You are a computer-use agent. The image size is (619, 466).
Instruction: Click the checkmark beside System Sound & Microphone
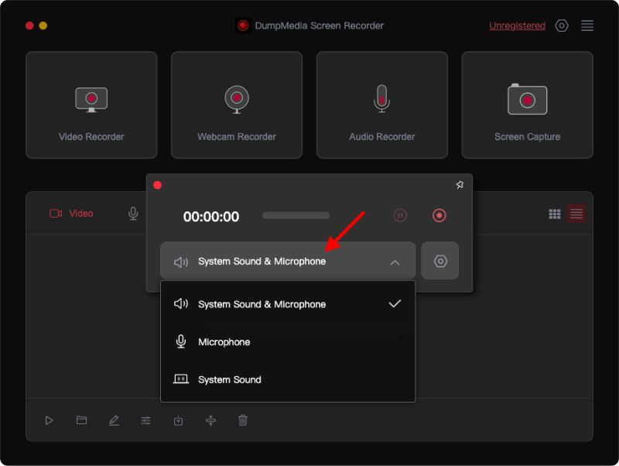point(395,303)
